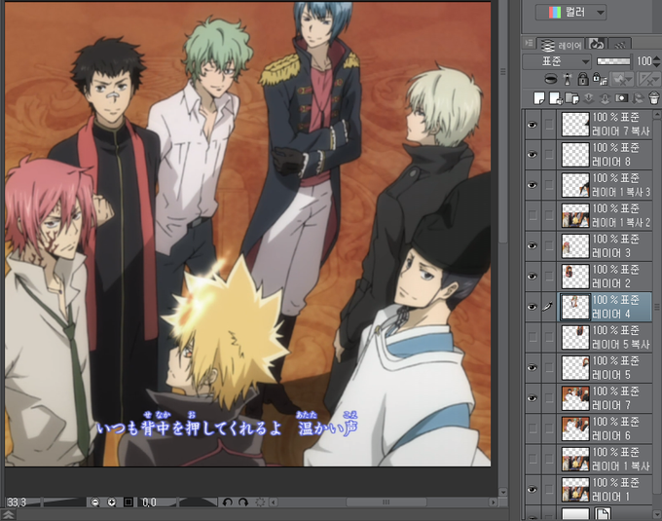Click pen edit marker on 레이어 4
This screenshot has height=521, width=662.
[x=548, y=307]
